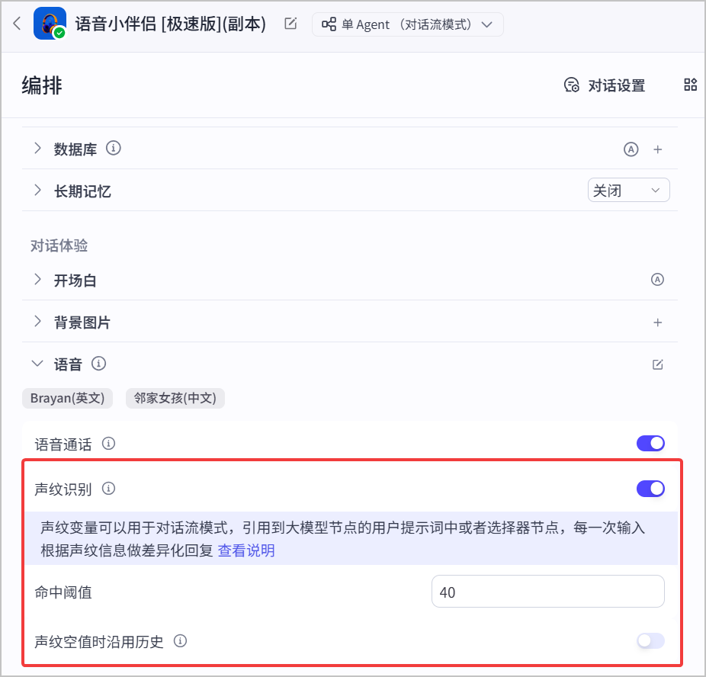Click the info icon beside 声纹识别
706x677 pixels.
pos(108,489)
